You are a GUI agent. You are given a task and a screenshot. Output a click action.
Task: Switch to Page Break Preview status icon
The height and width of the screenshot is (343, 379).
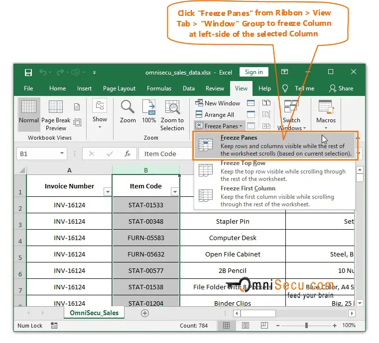[x=264, y=326]
